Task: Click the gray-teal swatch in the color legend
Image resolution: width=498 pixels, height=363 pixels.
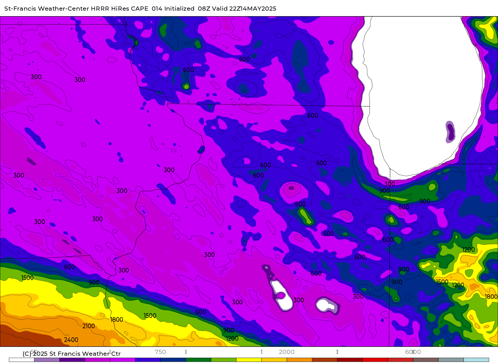Action: (451, 360)
